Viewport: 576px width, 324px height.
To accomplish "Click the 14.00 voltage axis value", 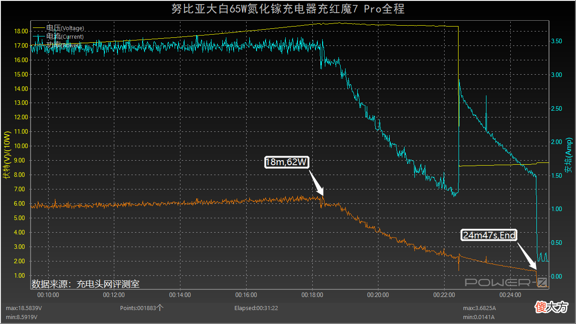I will [21, 89].
